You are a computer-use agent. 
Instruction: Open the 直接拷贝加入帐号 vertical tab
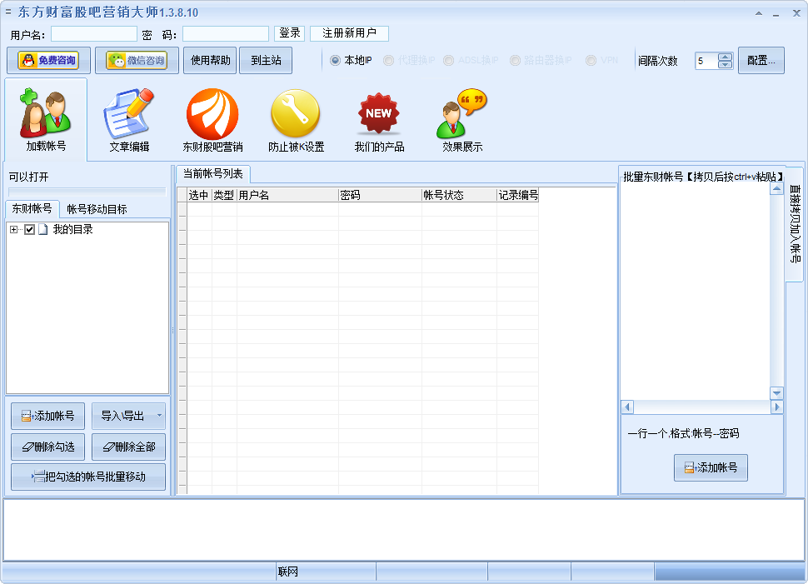795,224
